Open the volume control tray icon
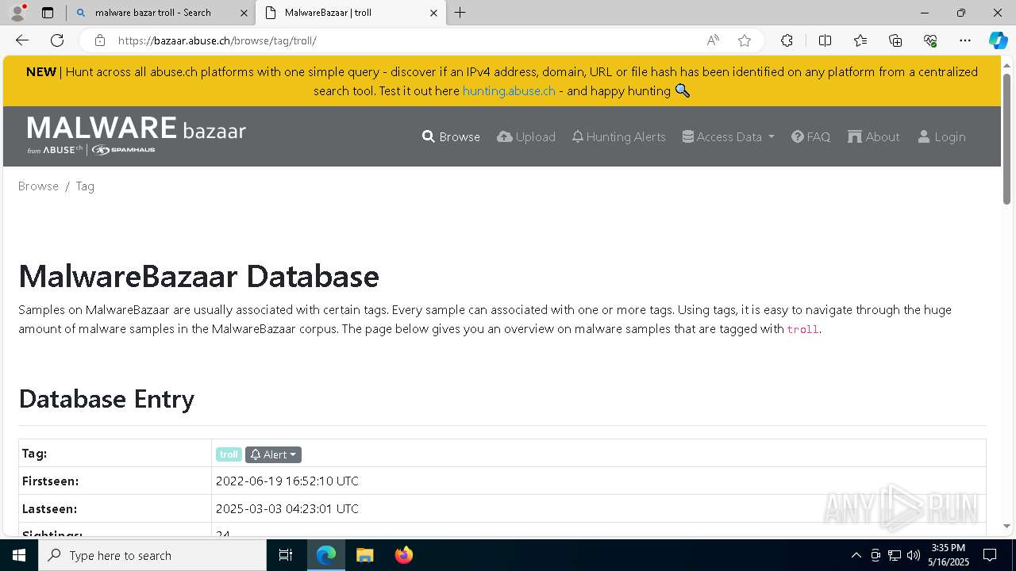This screenshot has height=571, width=1016. [914, 555]
